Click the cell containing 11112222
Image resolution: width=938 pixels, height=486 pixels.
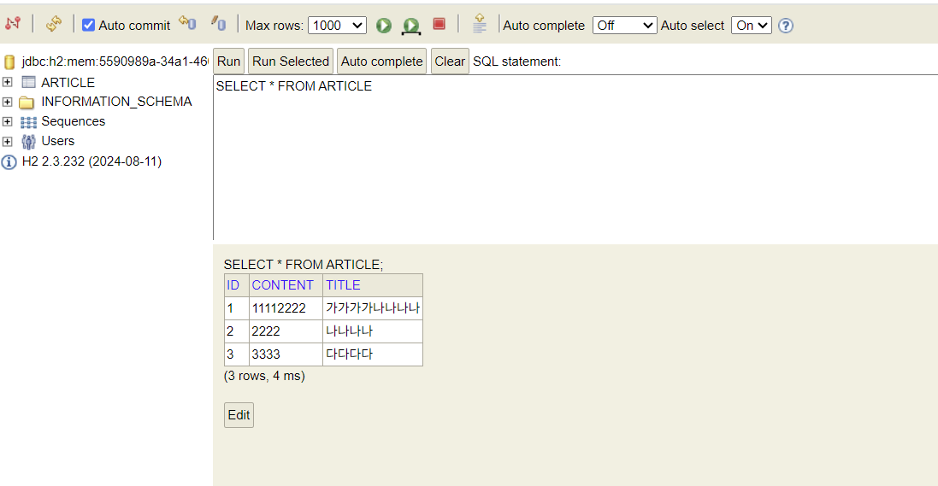coord(286,308)
